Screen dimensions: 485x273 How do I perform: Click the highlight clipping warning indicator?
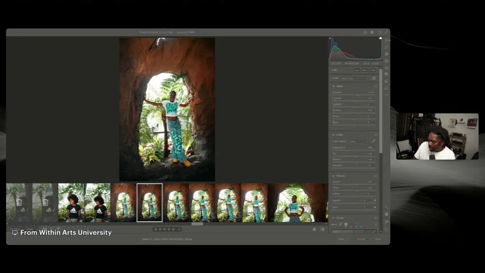pos(380,38)
